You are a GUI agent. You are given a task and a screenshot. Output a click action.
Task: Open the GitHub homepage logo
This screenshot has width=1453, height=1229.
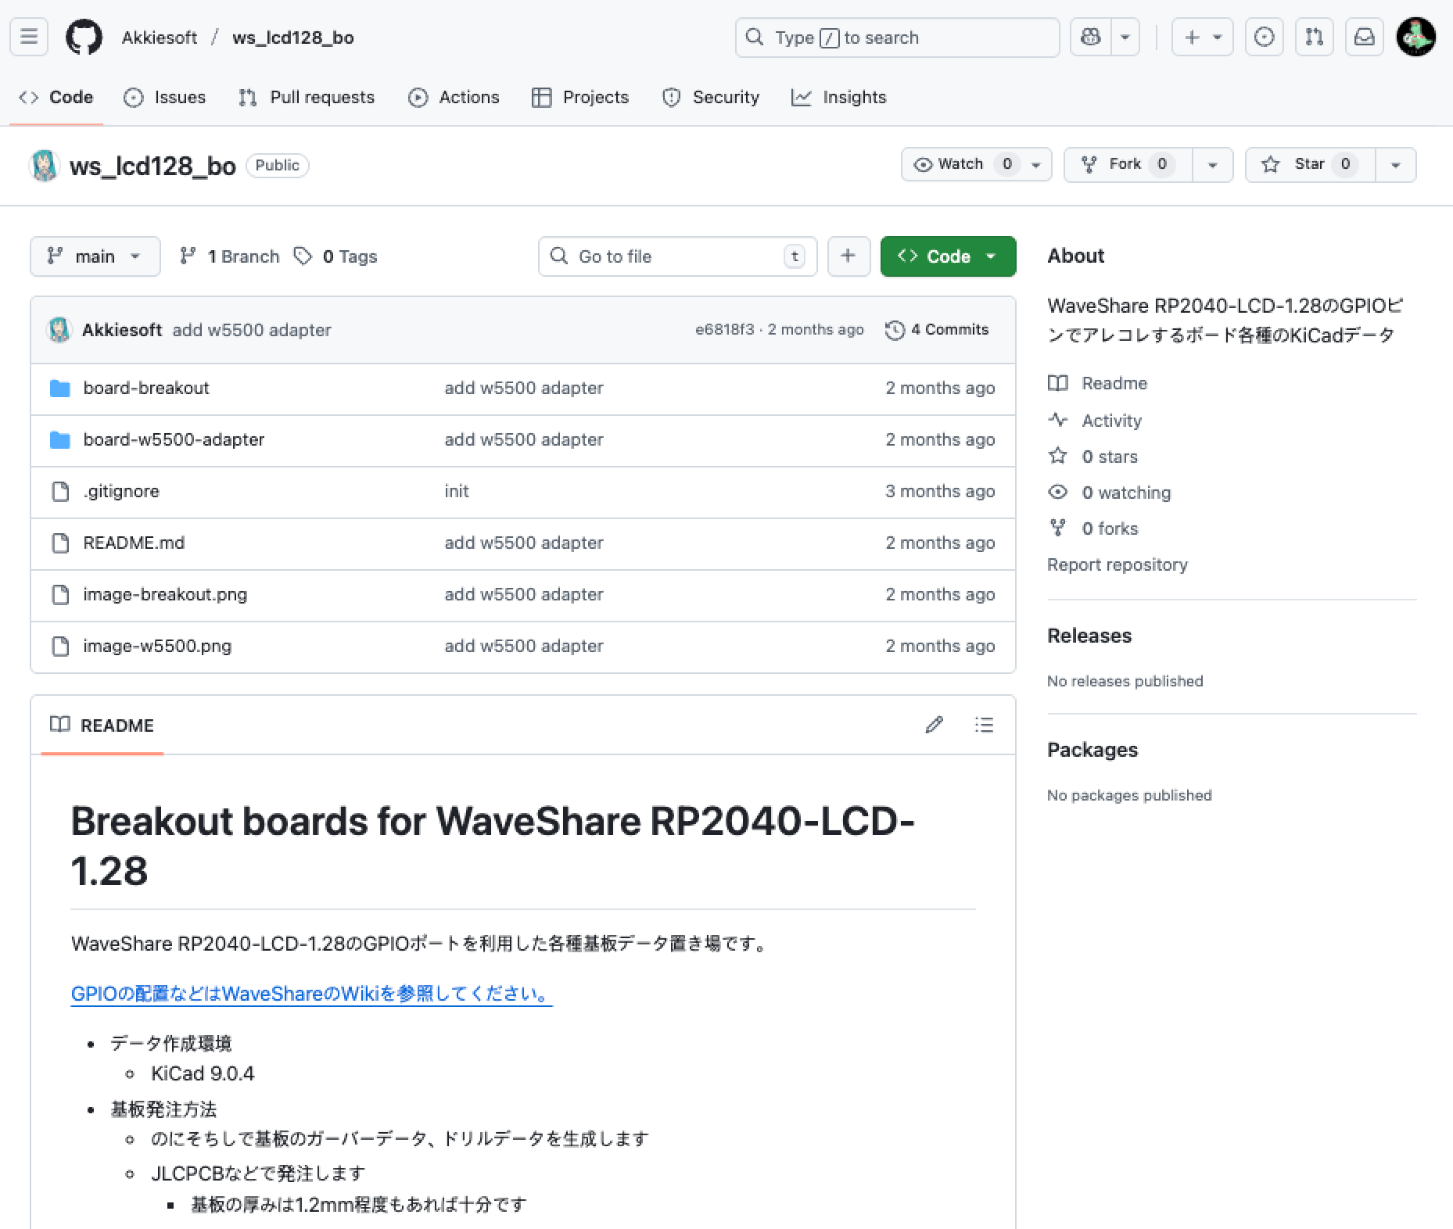pyautogui.click(x=84, y=38)
